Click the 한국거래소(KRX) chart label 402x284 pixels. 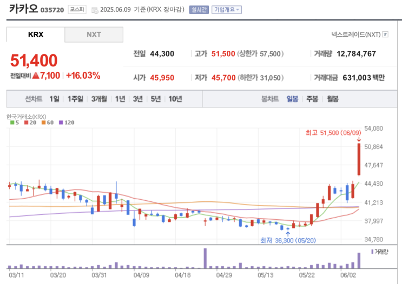[x=27, y=117]
